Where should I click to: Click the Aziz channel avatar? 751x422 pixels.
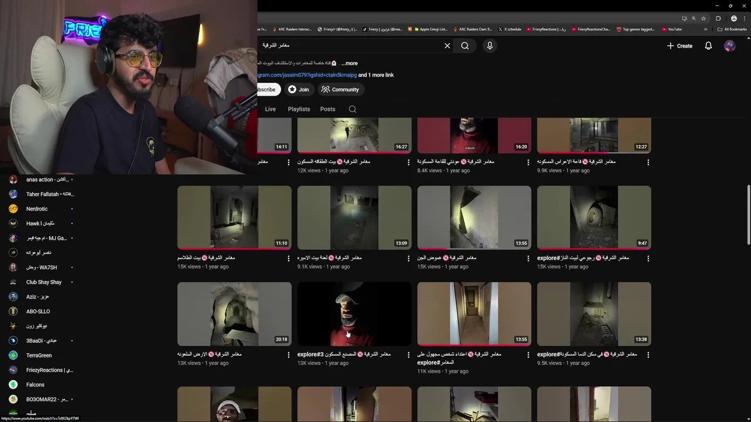tap(13, 297)
